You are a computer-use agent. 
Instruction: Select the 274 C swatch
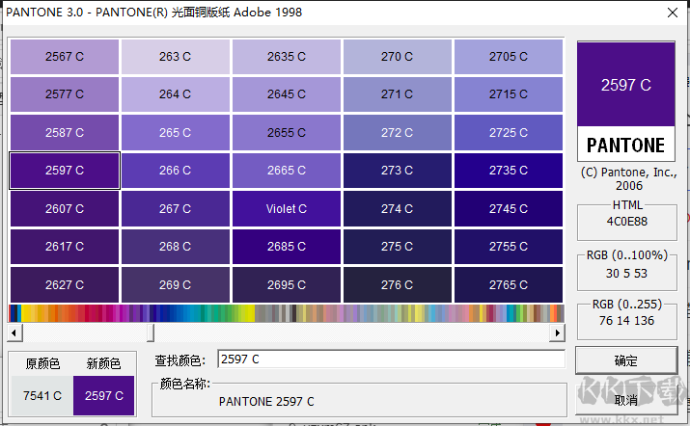tap(397, 209)
